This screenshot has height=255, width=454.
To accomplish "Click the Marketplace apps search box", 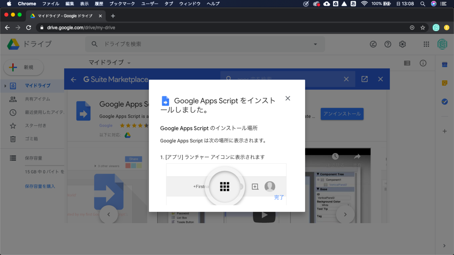I will [287, 79].
